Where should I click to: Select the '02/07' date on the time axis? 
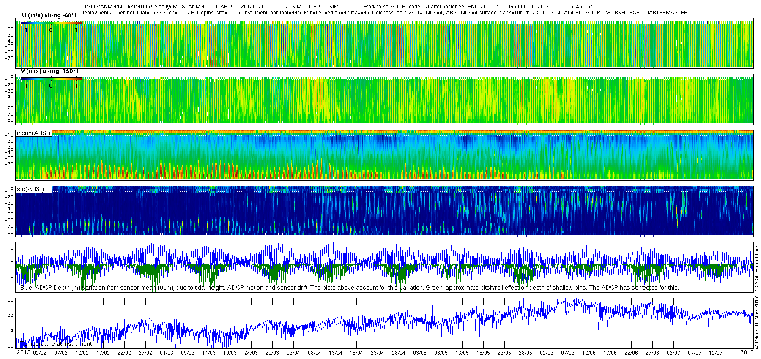pyautogui.click(x=673, y=353)
